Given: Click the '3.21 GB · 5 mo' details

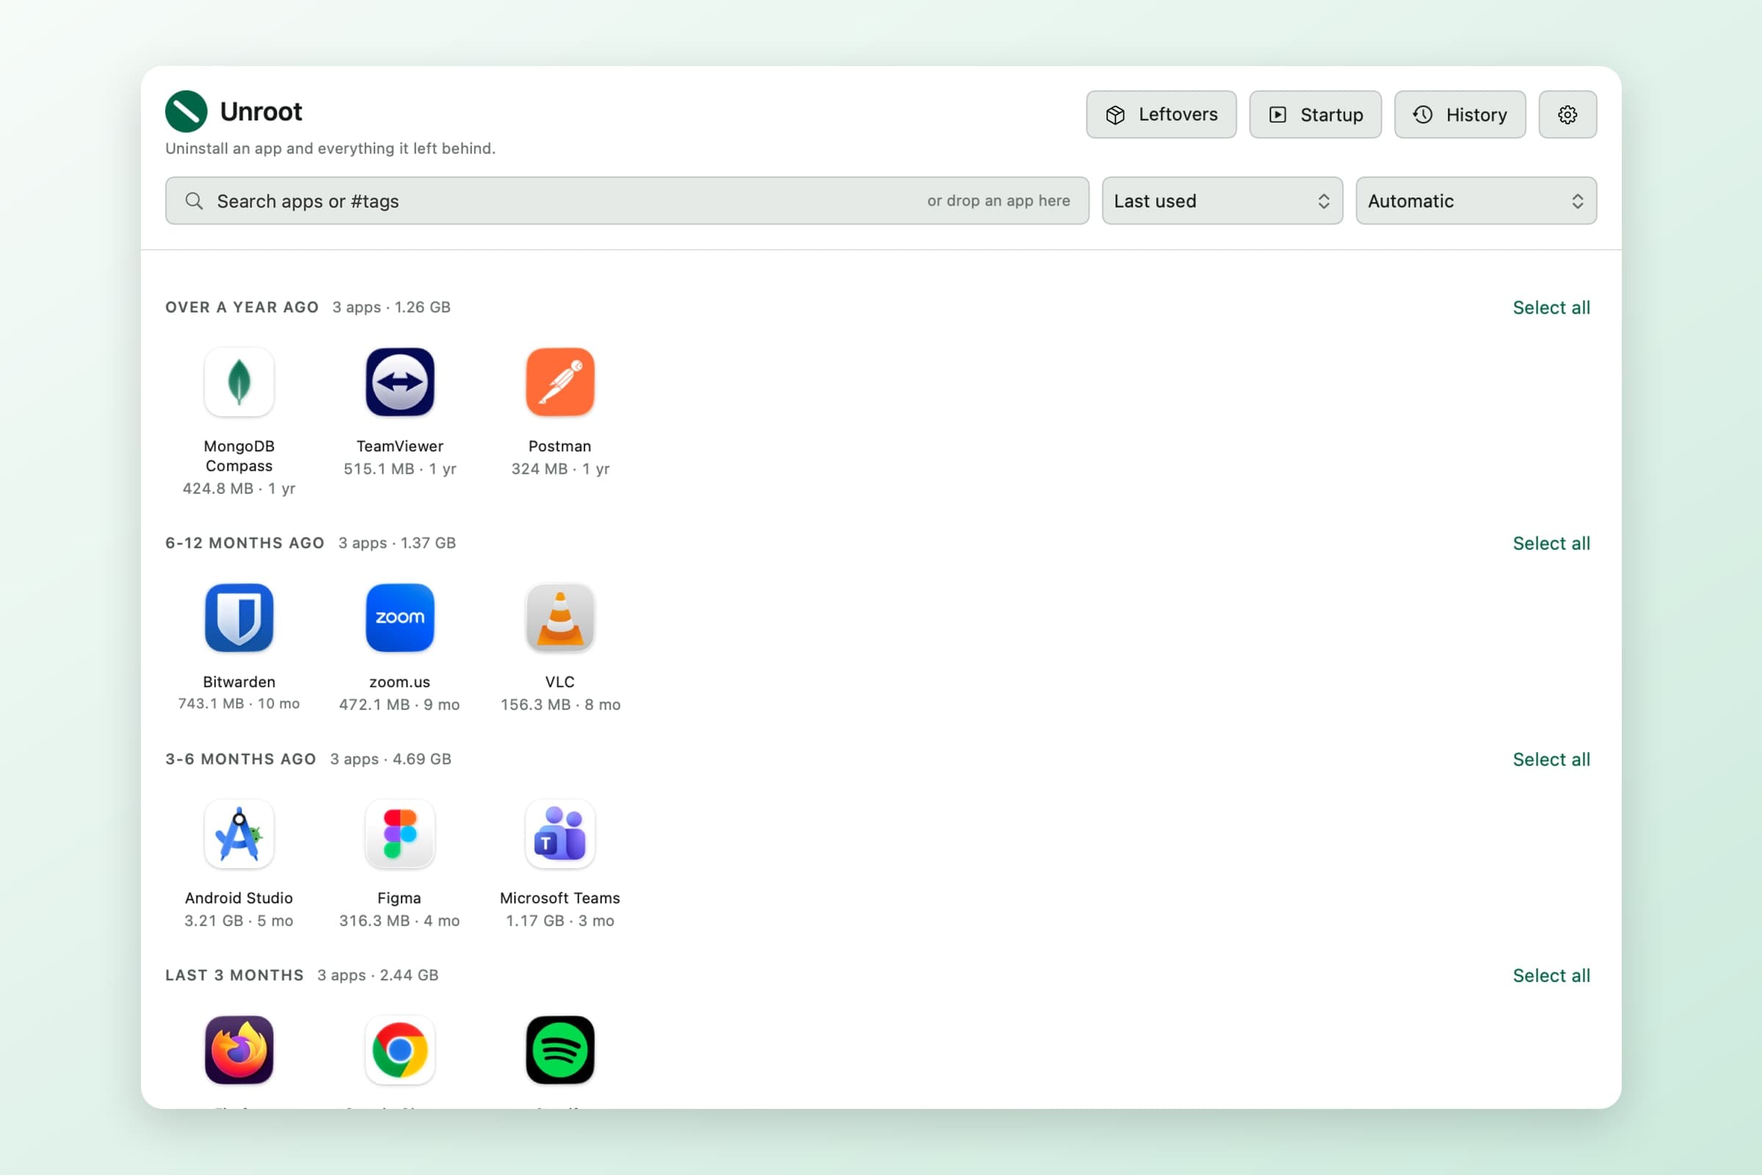Looking at the screenshot, I should [239, 921].
